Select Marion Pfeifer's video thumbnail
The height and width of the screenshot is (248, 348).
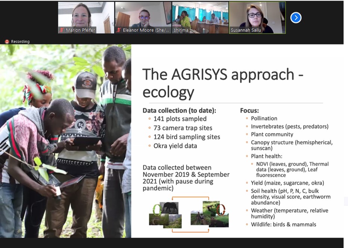tap(86, 18)
